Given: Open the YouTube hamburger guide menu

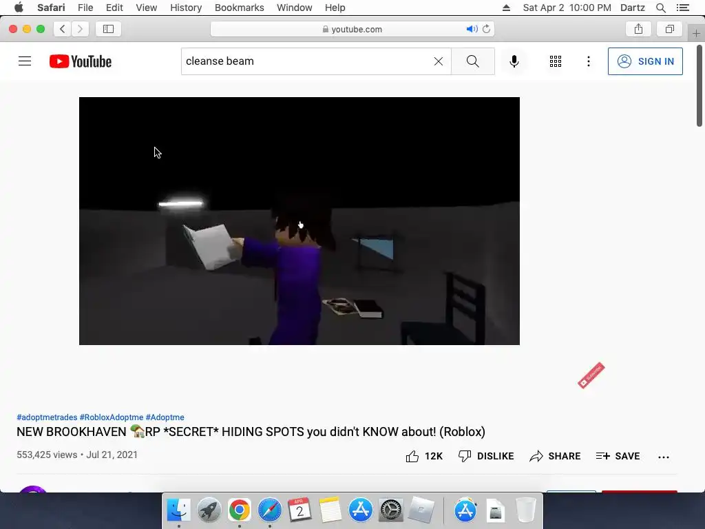Looking at the screenshot, I should (25, 61).
